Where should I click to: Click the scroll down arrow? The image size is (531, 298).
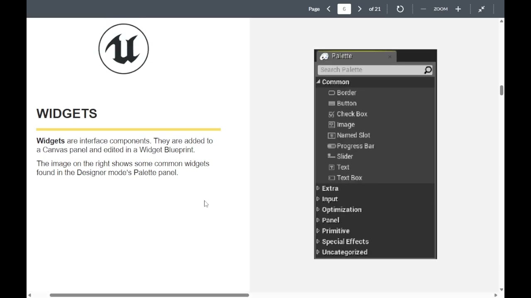[x=502, y=290]
